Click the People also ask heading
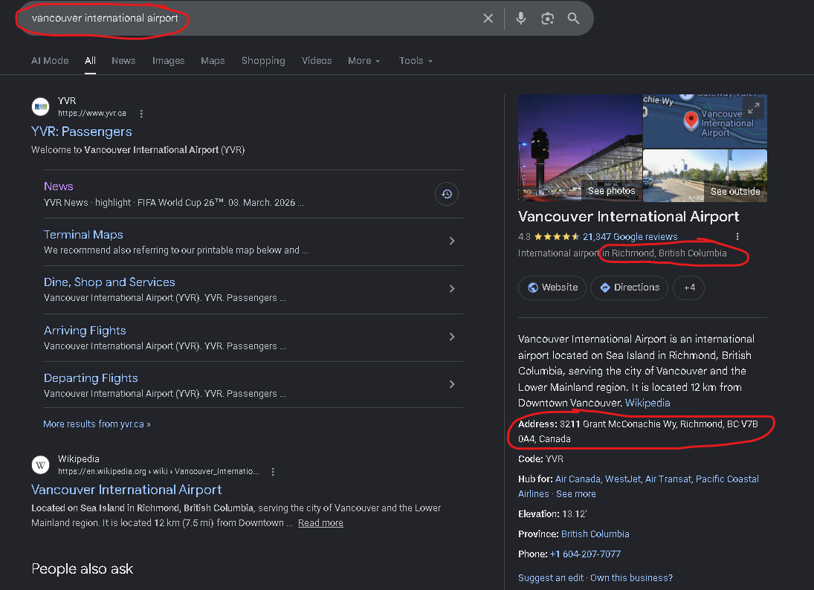Screen dimensions: 814x590 coord(82,569)
